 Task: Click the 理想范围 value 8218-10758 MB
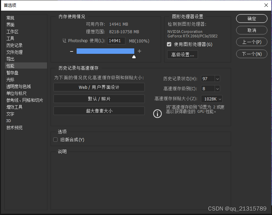tap(124, 32)
